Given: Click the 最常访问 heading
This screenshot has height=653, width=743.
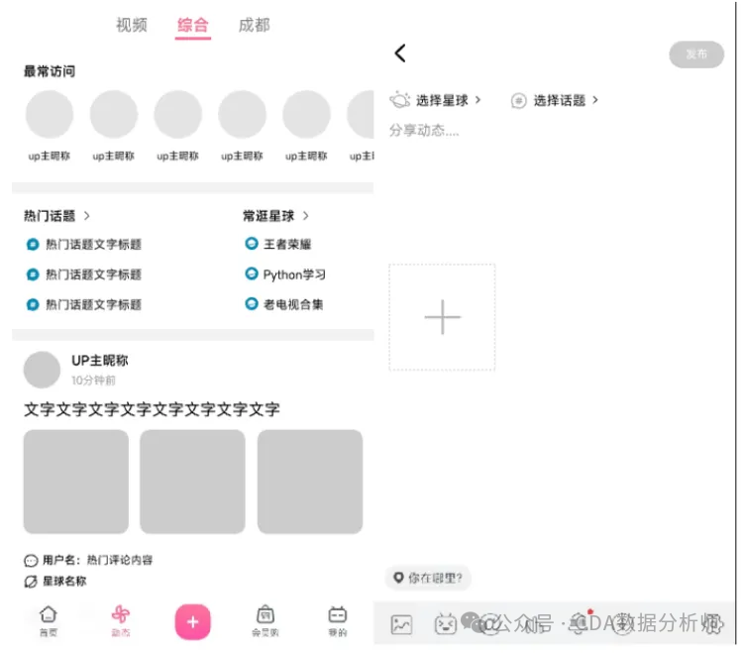Looking at the screenshot, I should (50, 71).
